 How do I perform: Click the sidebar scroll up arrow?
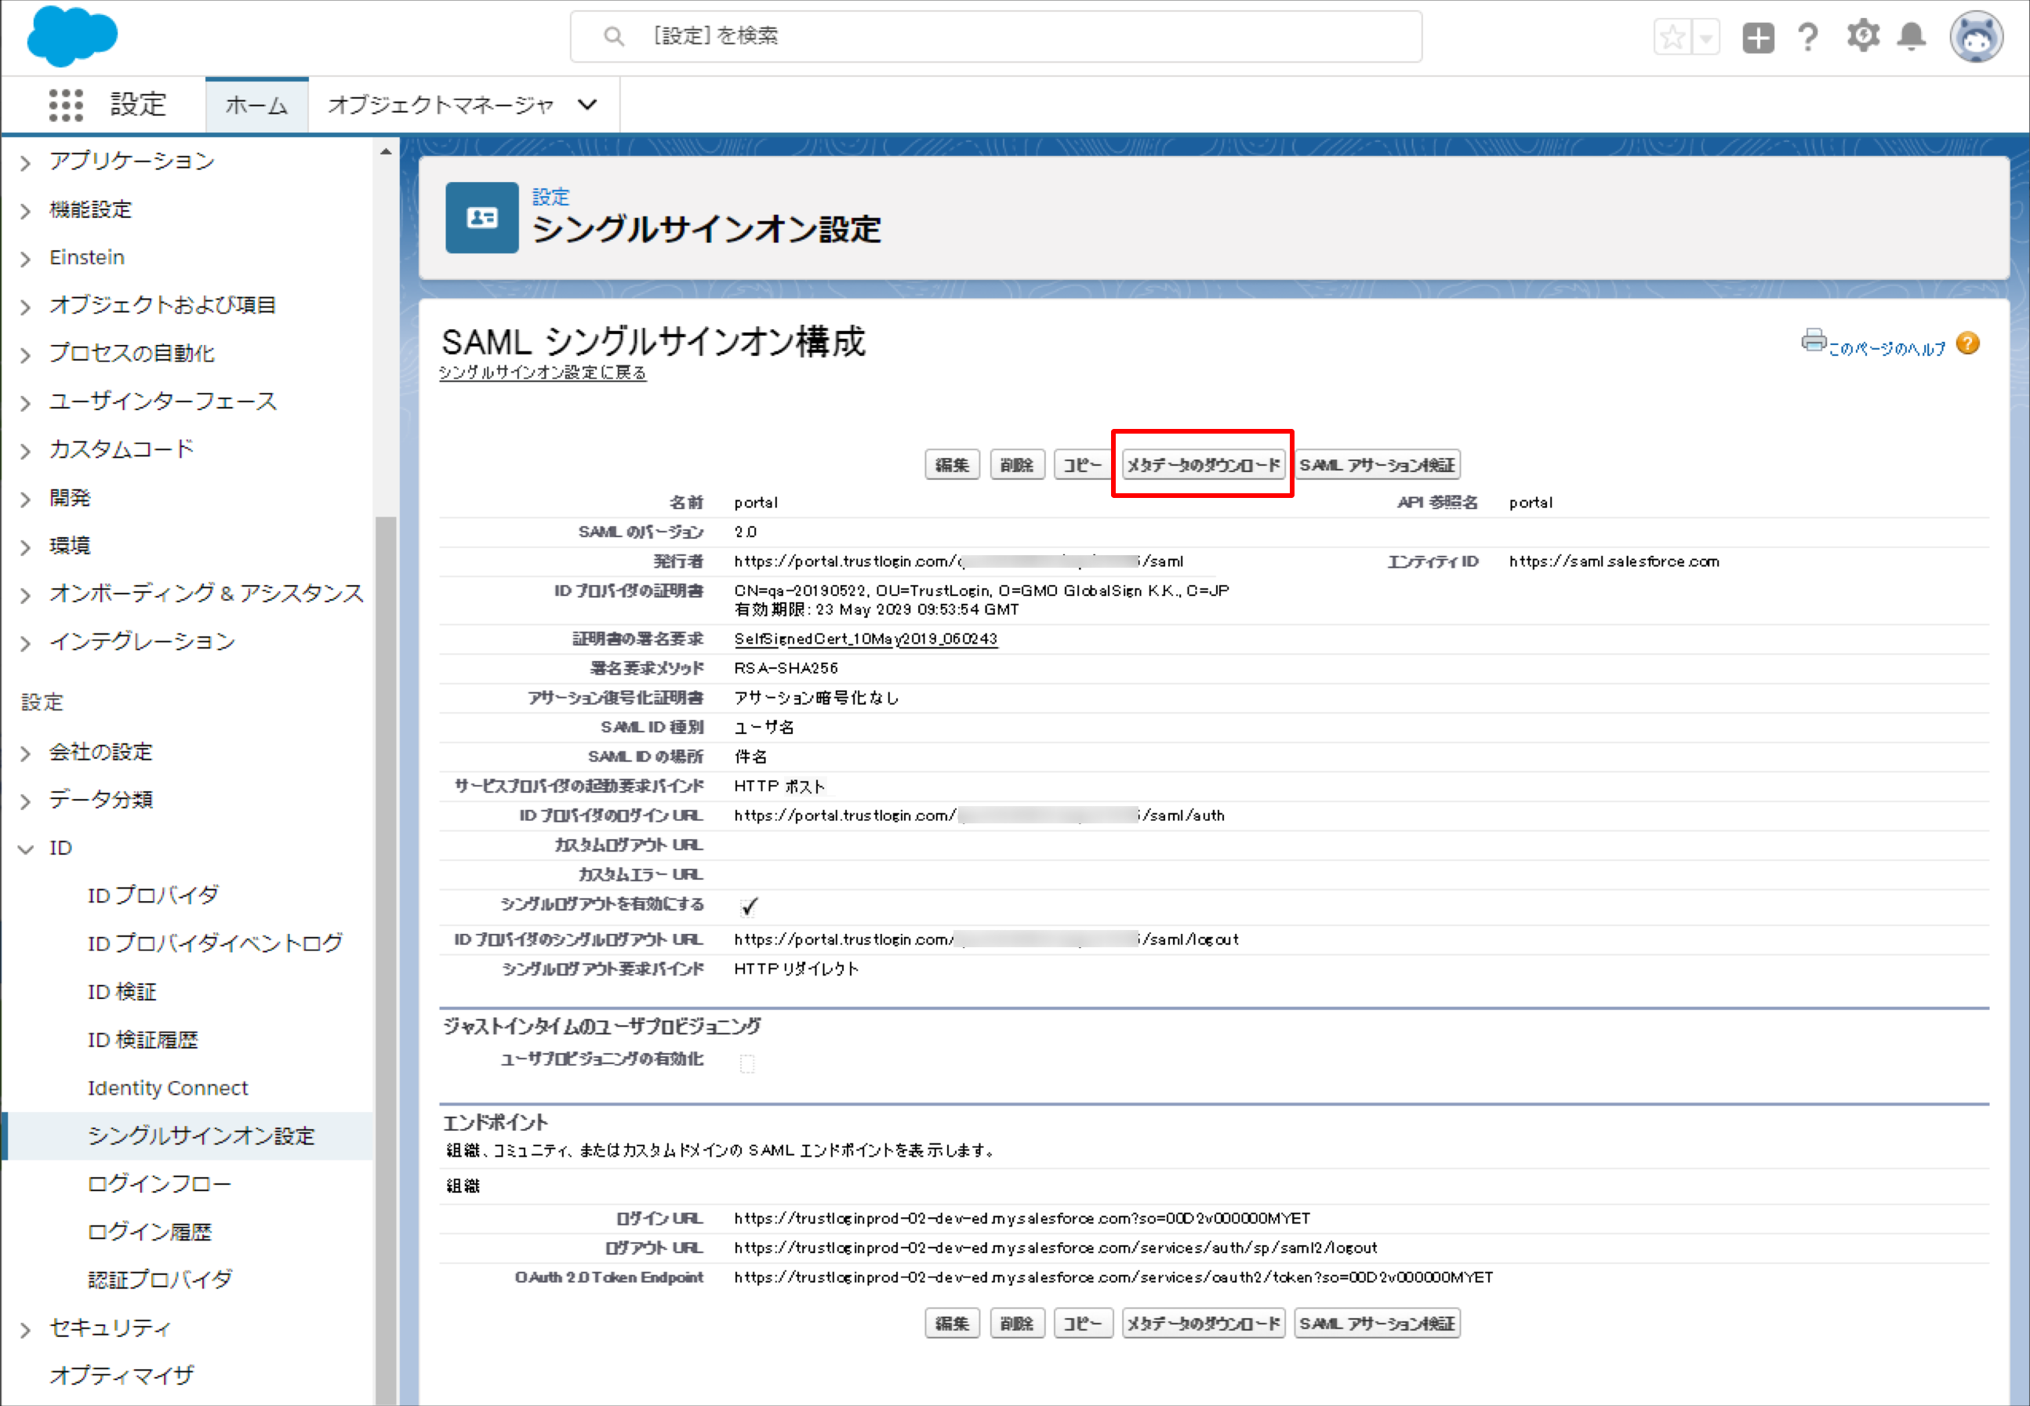pyautogui.click(x=386, y=151)
